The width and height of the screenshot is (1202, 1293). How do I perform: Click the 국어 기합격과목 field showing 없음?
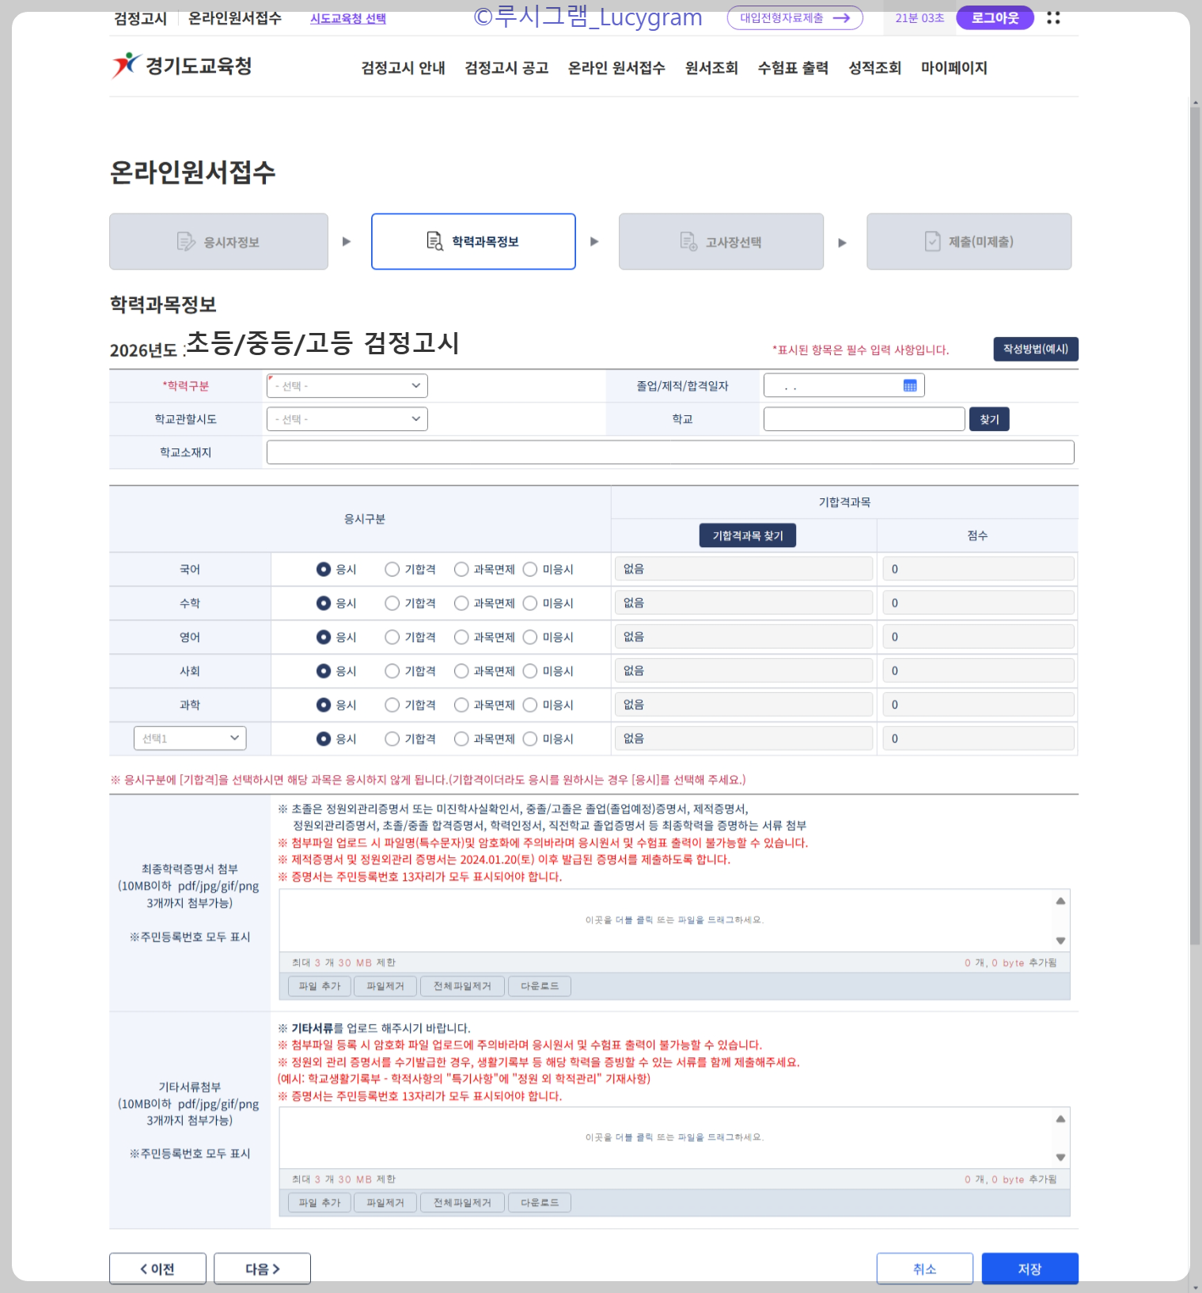744,569
